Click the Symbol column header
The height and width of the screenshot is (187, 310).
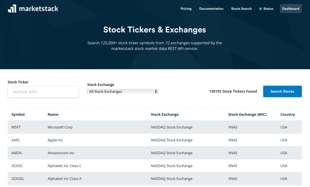pyautogui.click(x=18, y=115)
